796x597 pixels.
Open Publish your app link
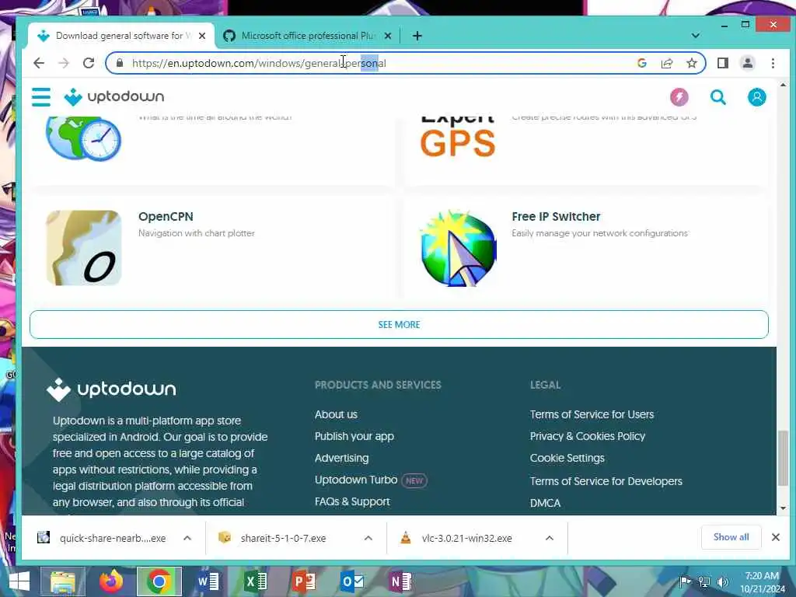[x=354, y=437]
